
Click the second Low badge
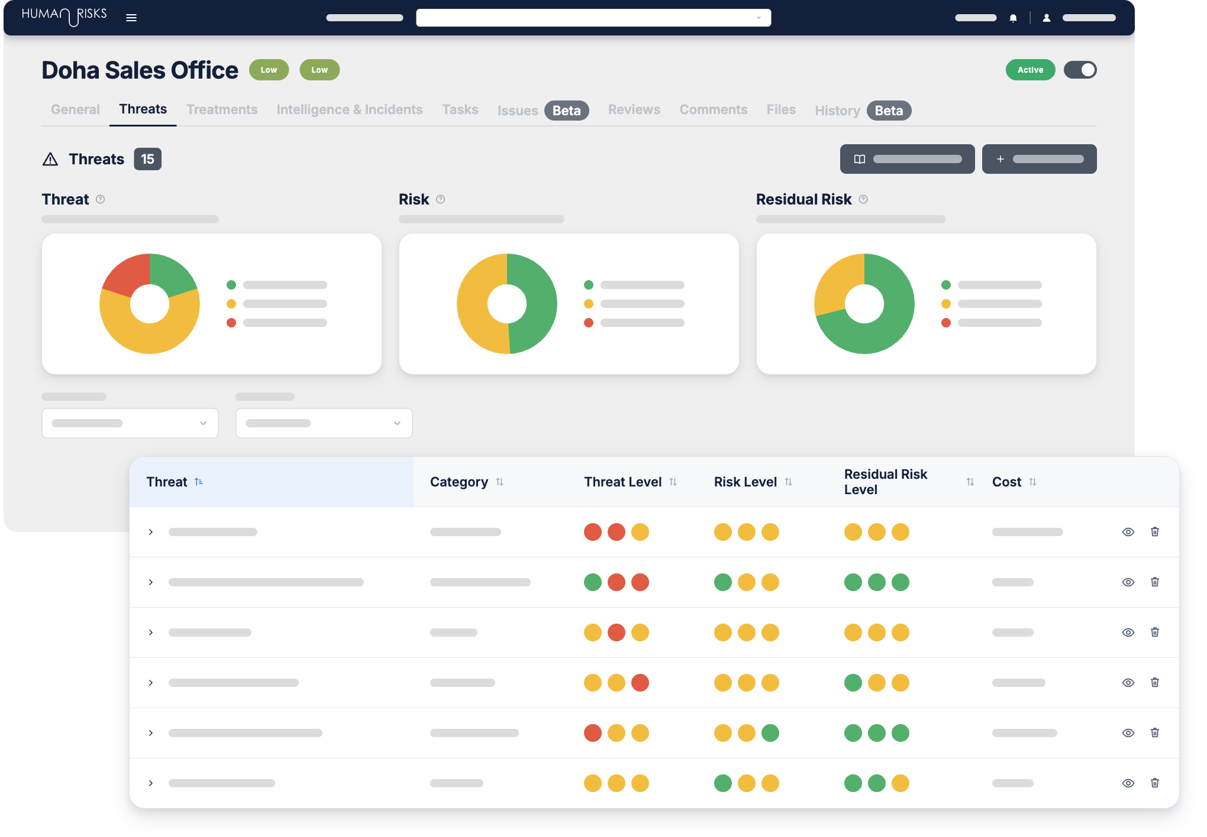click(x=319, y=70)
